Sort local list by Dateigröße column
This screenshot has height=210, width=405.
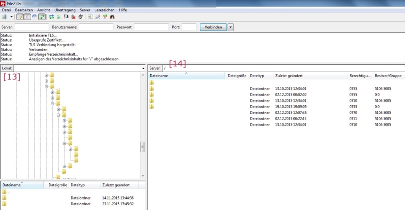coord(56,185)
